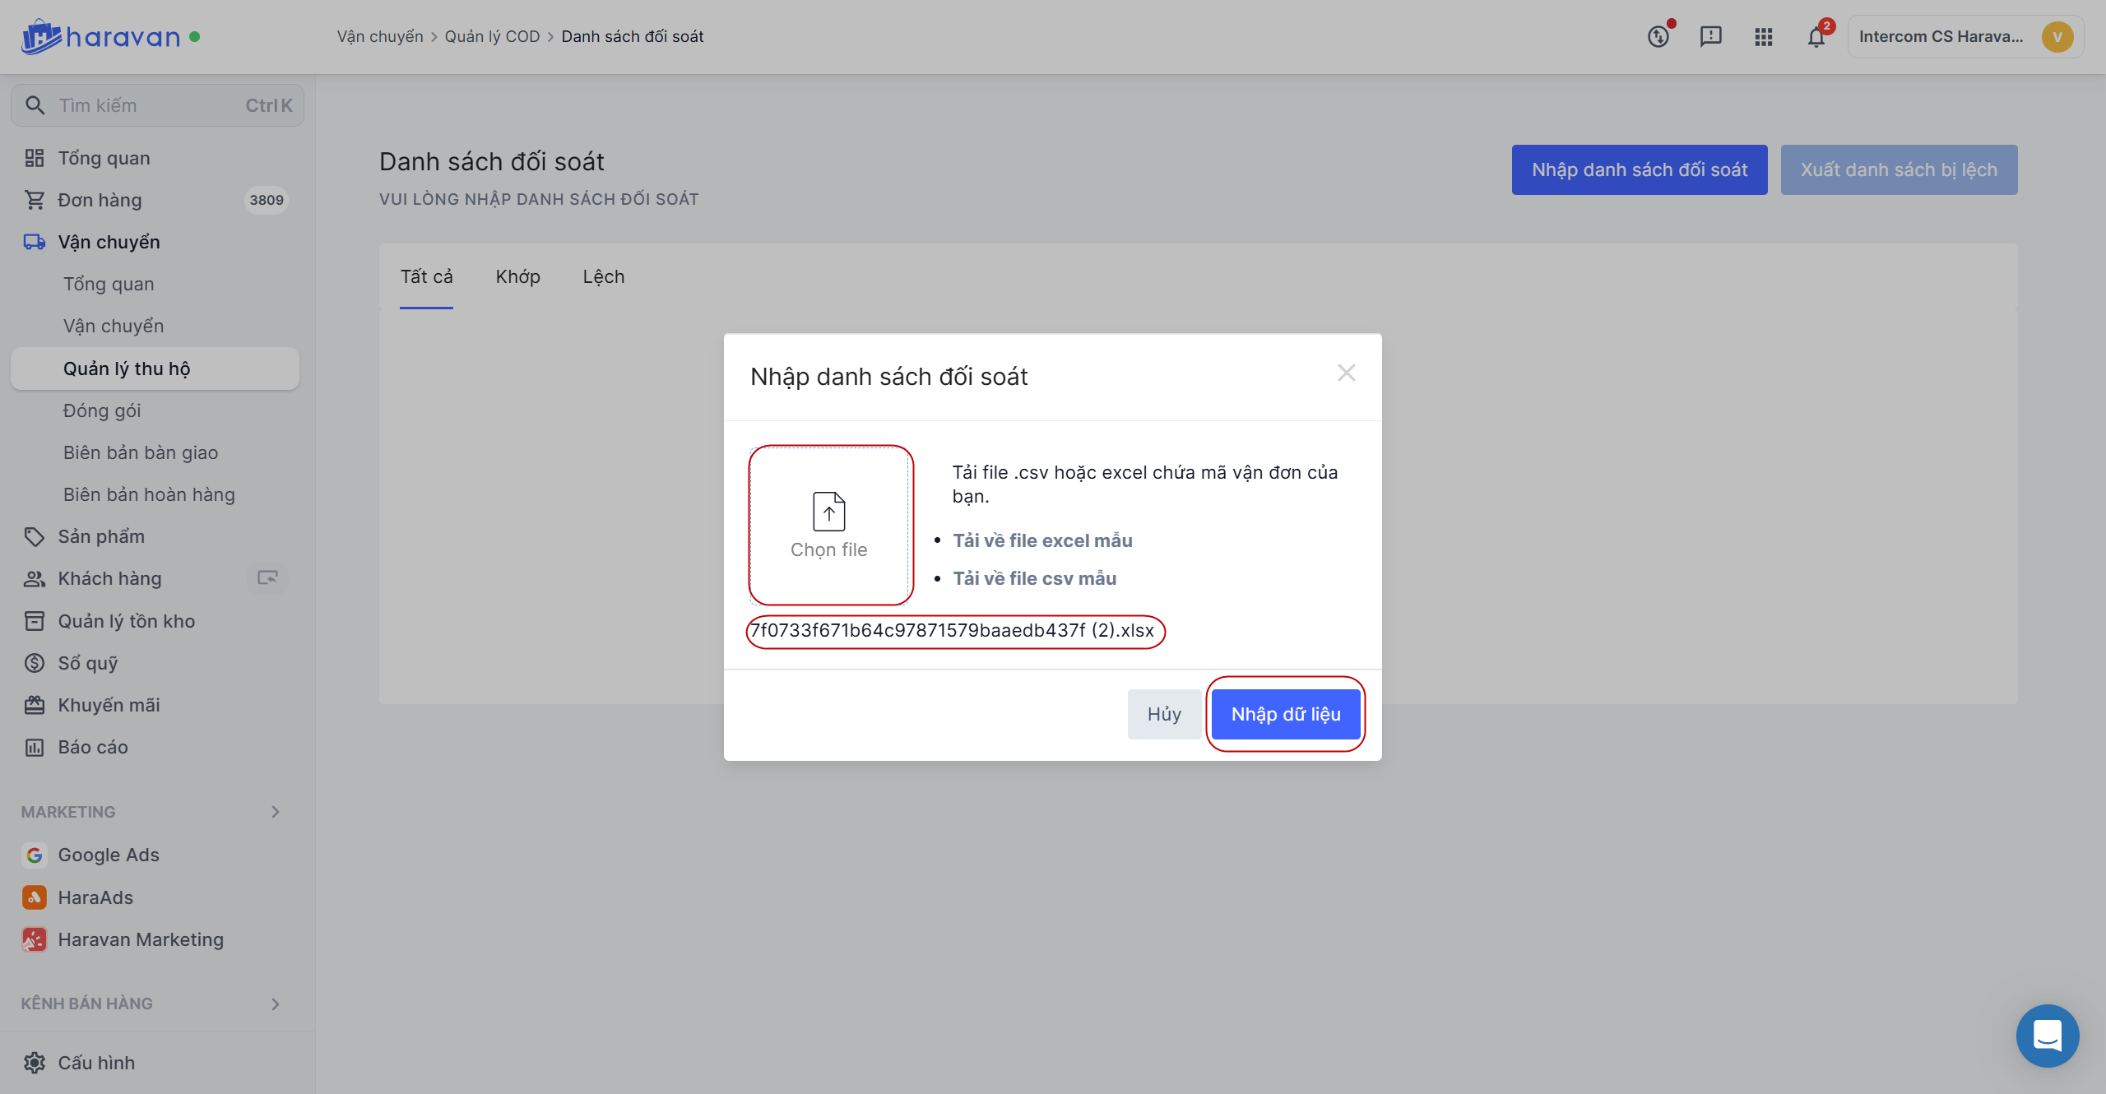Open Cấu hình settings in sidebar
The height and width of the screenshot is (1094, 2106).
tap(95, 1063)
